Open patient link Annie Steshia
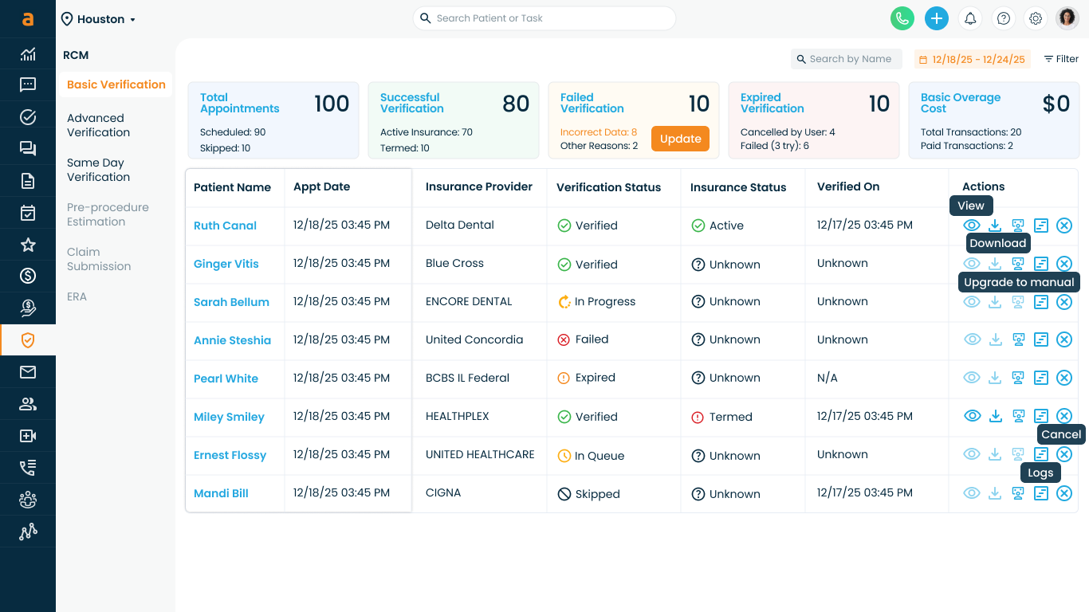 click(x=232, y=340)
